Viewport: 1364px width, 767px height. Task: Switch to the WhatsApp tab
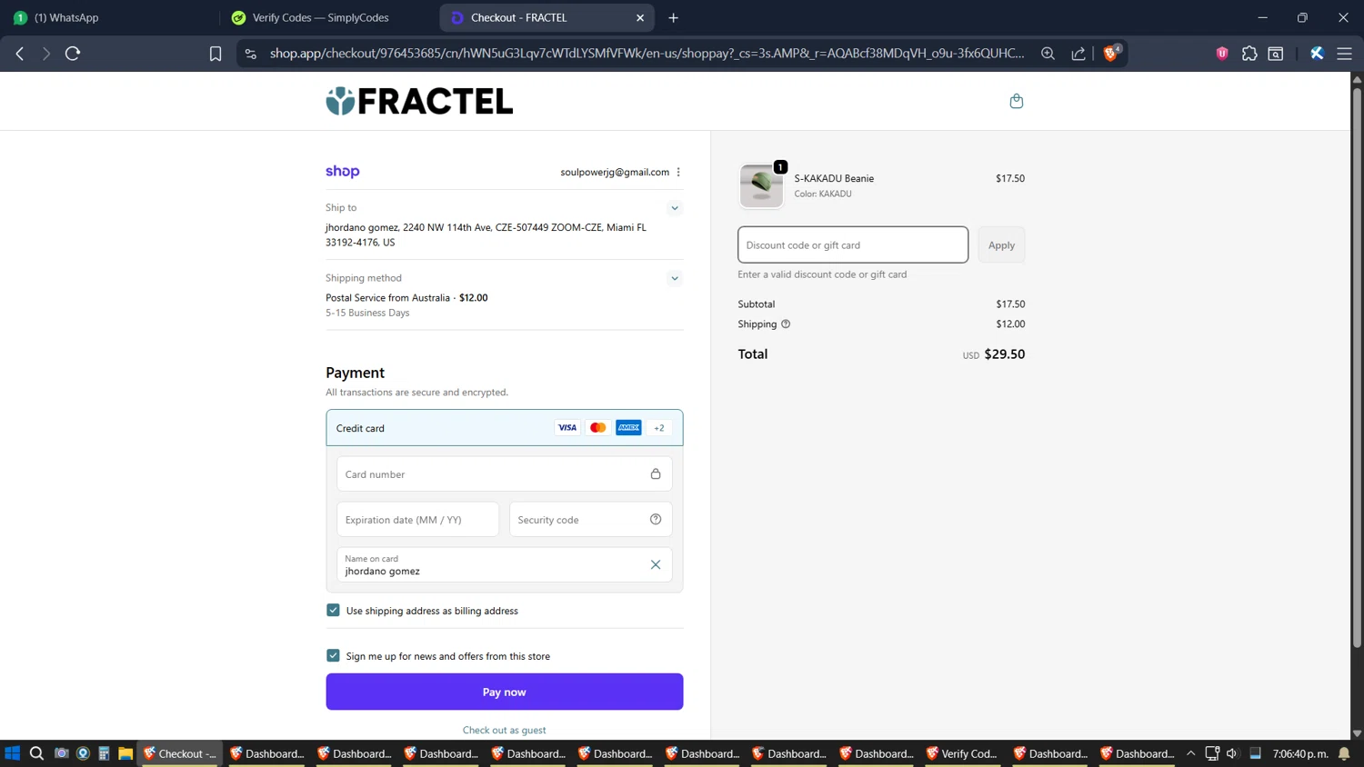[x=109, y=17]
